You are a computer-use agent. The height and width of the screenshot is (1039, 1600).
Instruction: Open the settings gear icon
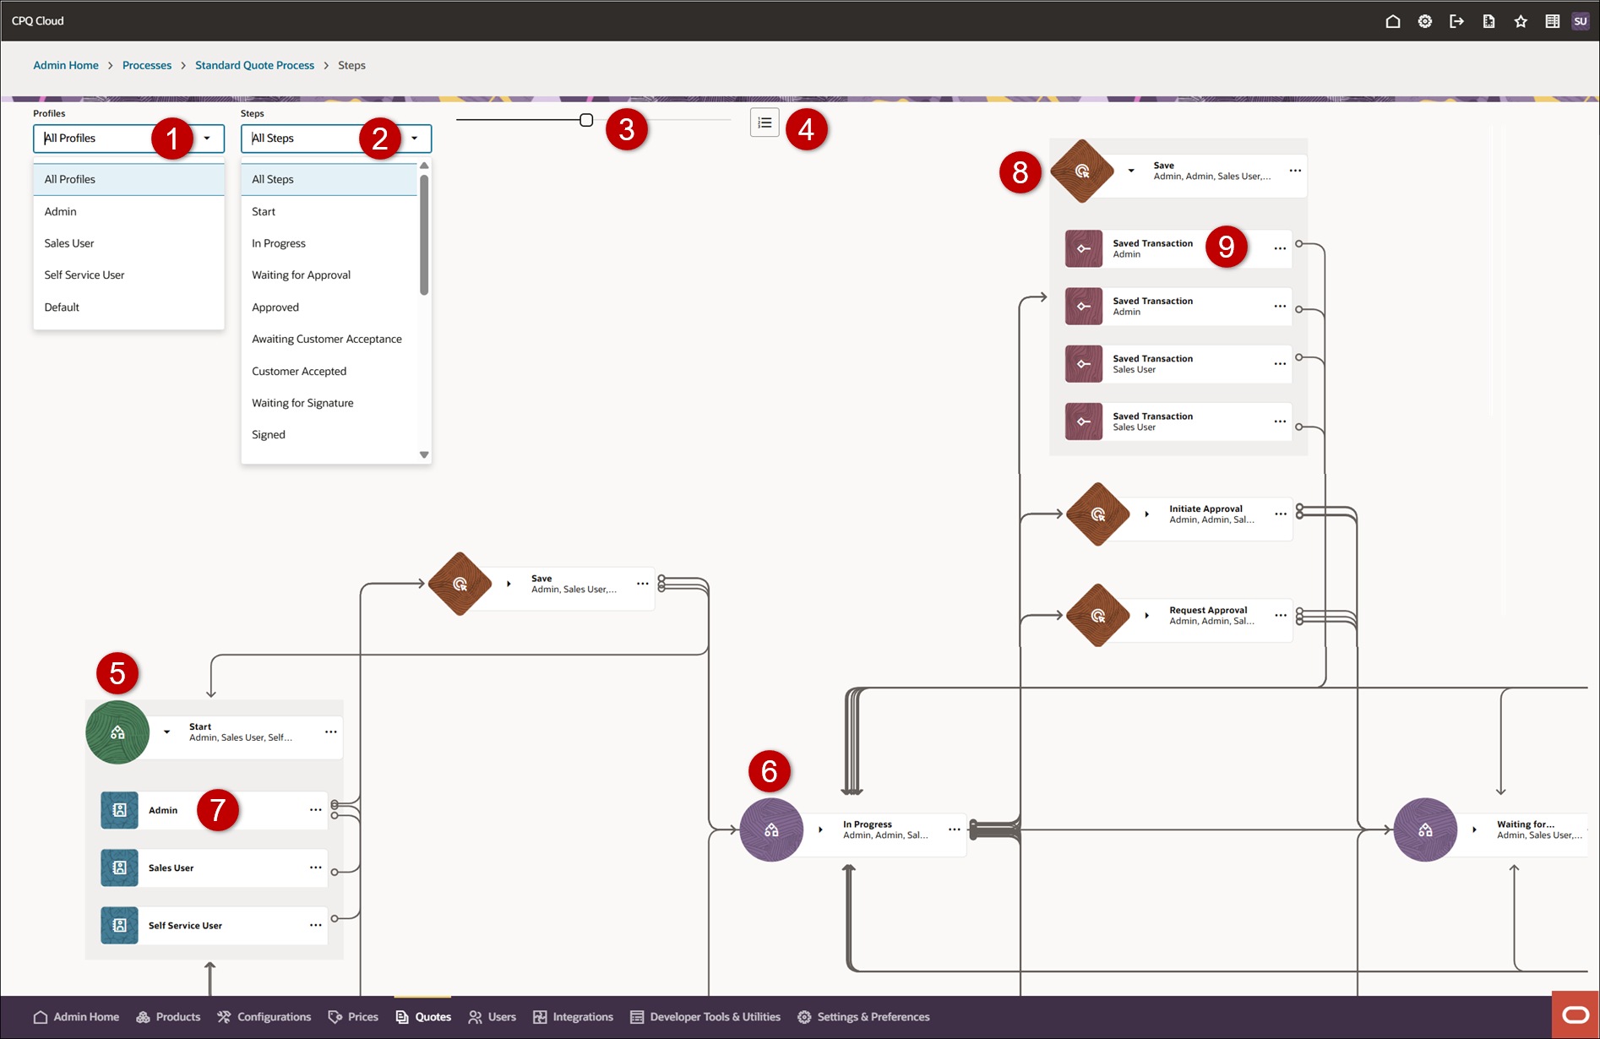pyautogui.click(x=1424, y=20)
